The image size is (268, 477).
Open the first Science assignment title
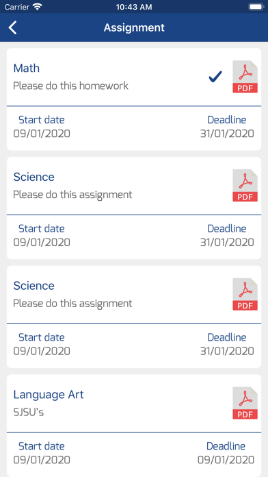[x=34, y=177]
